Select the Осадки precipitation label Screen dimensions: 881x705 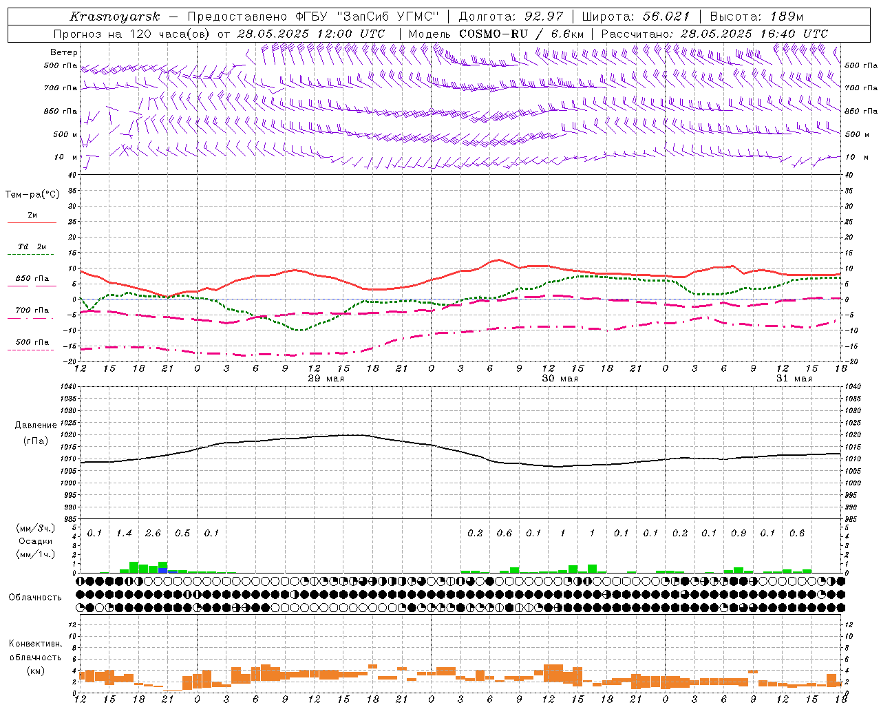[x=36, y=541]
